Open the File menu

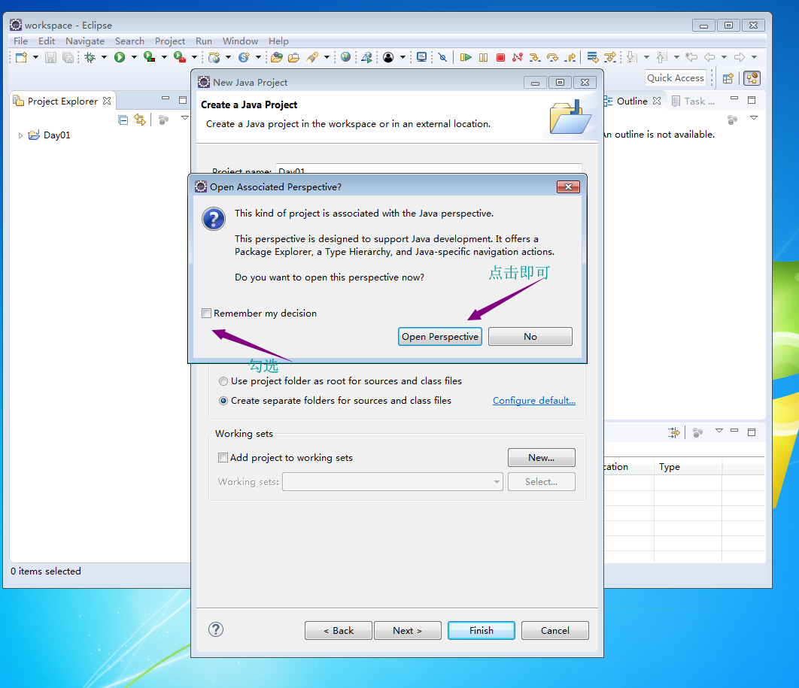click(x=20, y=41)
